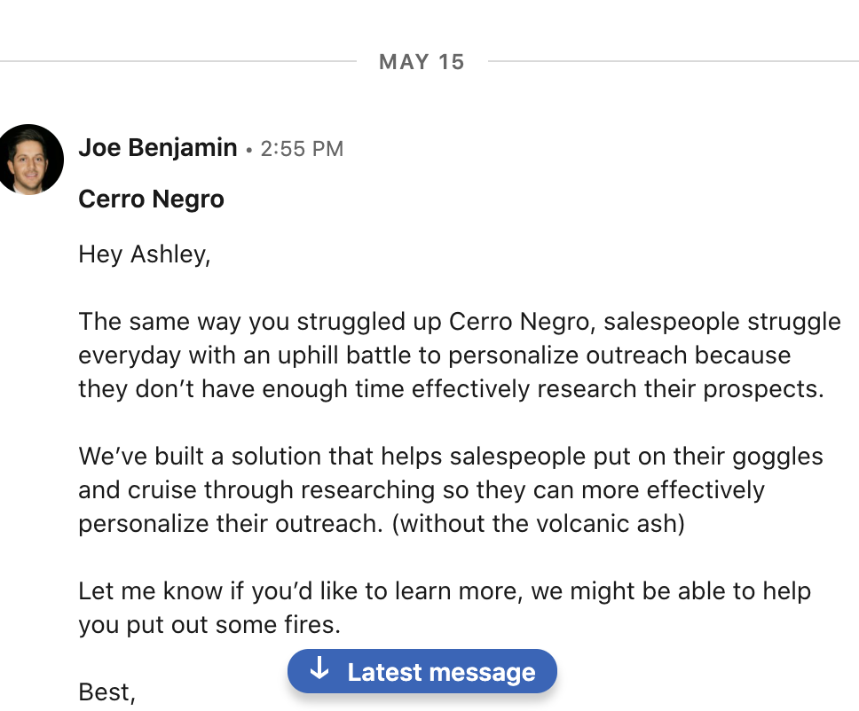Click the Hey Ashley greeting line
The height and width of the screenshot is (711, 859).
pyautogui.click(x=145, y=254)
